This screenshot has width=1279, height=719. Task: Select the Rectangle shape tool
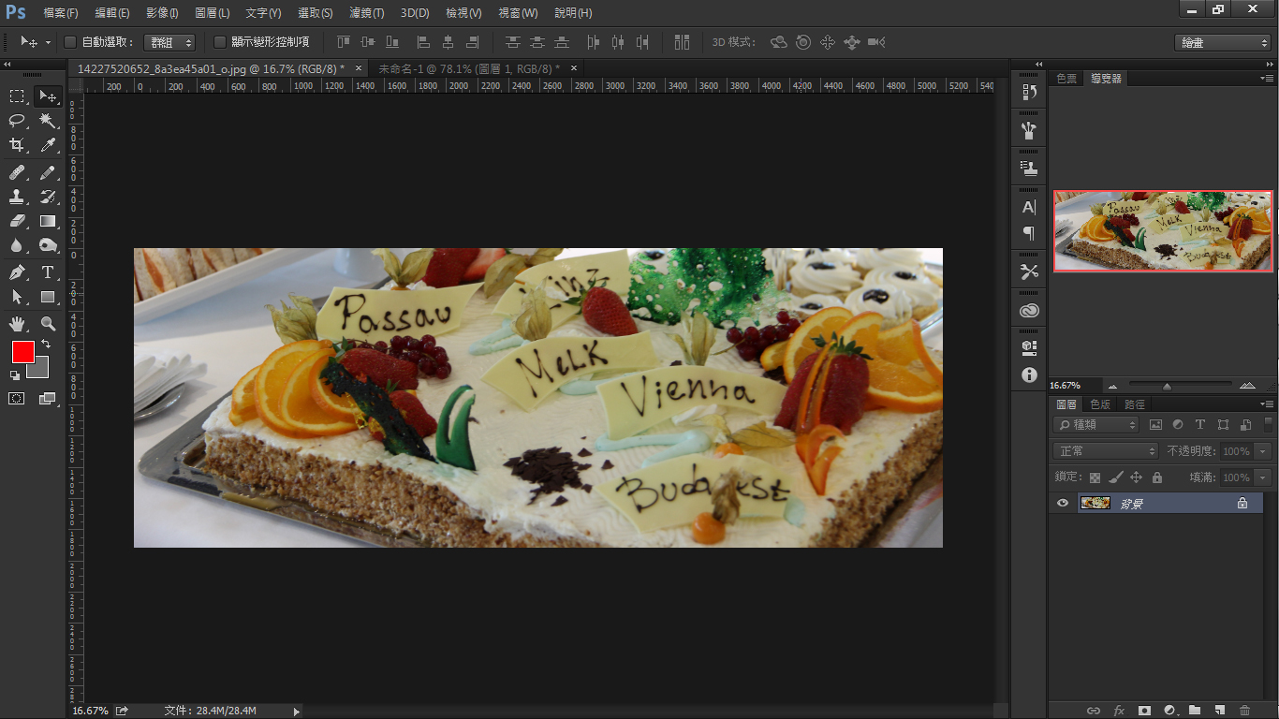tap(48, 297)
